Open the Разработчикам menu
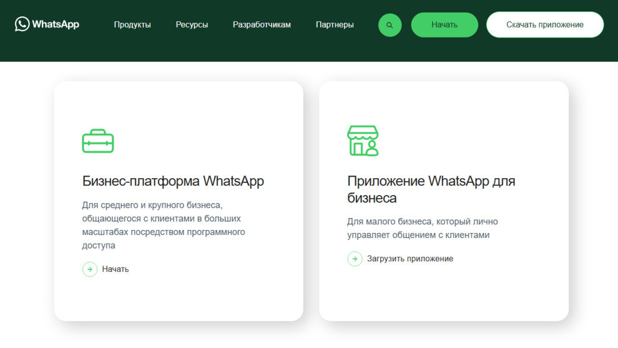 tap(262, 24)
